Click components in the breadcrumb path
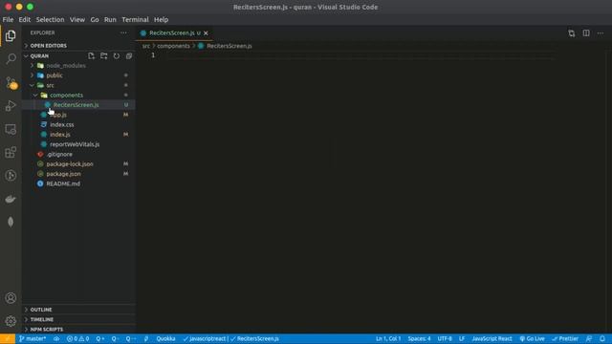The width and height of the screenshot is (612, 344). point(173,46)
